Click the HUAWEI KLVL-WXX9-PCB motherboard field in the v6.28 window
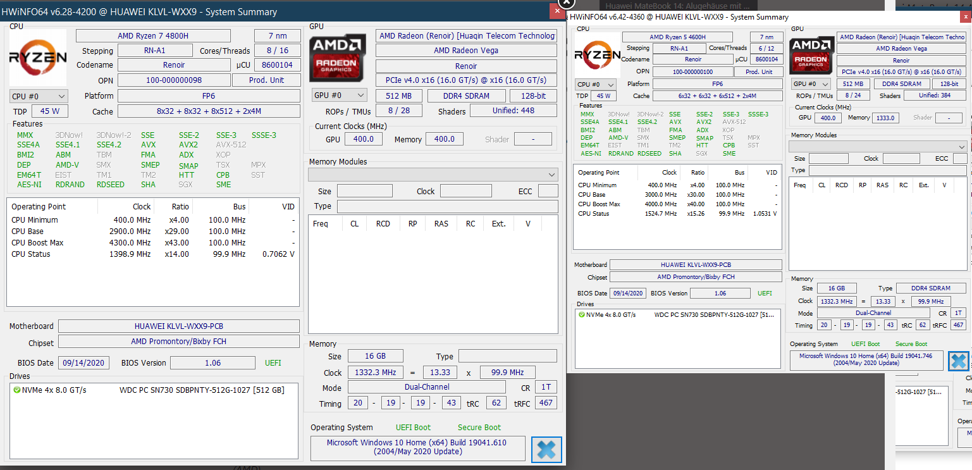The width and height of the screenshot is (972, 470). (x=179, y=326)
